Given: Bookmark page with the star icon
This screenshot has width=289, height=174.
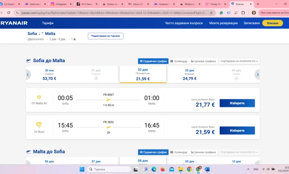Looking at the screenshot, I should (x=211, y=13).
